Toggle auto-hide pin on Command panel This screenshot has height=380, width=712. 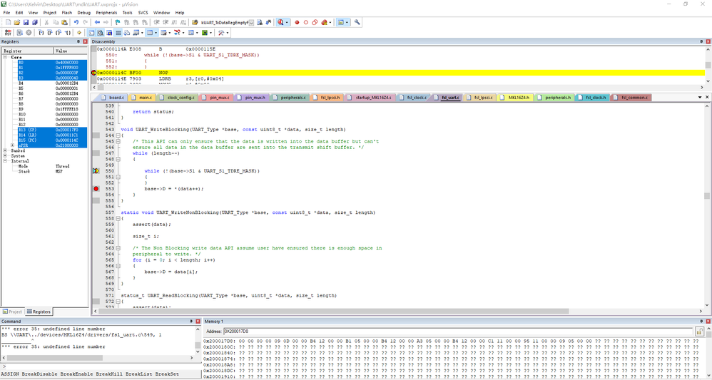190,321
